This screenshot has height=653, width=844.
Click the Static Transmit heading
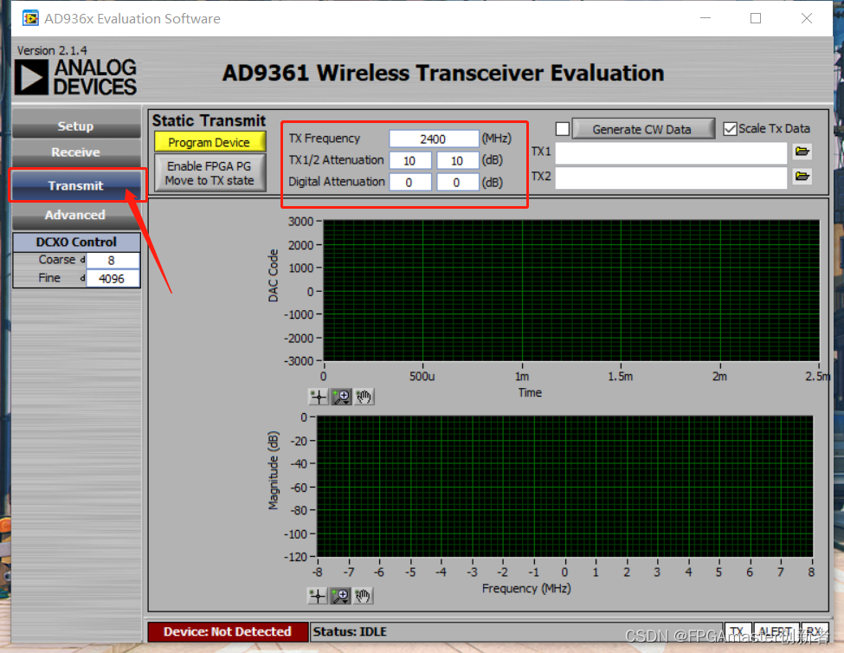point(209,120)
